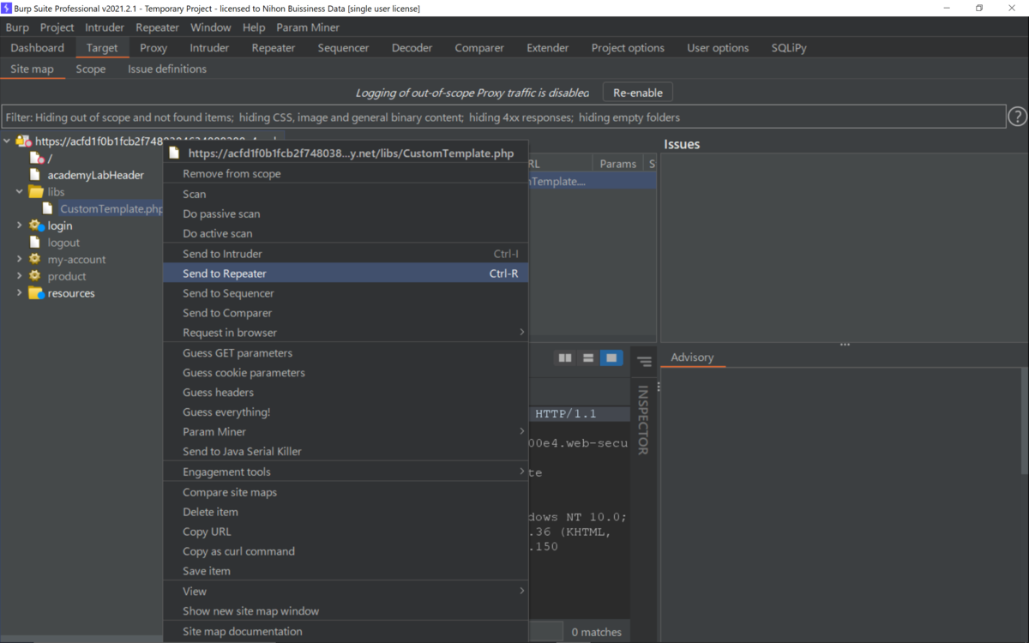Select Guess GET parameters
Screen dimensions: 1029x643
click(346, 353)
